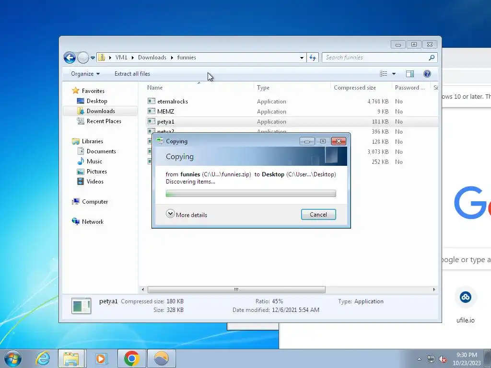Select Downloads in Favorites
This screenshot has width=491, height=368.
pos(101,111)
